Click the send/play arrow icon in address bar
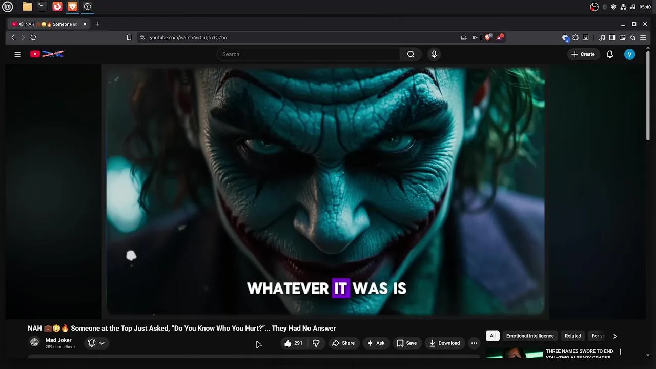656x369 pixels. pyautogui.click(x=475, y=37)
